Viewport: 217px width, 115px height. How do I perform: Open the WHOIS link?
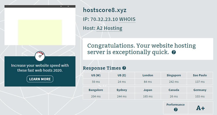[x=127, y=19]
